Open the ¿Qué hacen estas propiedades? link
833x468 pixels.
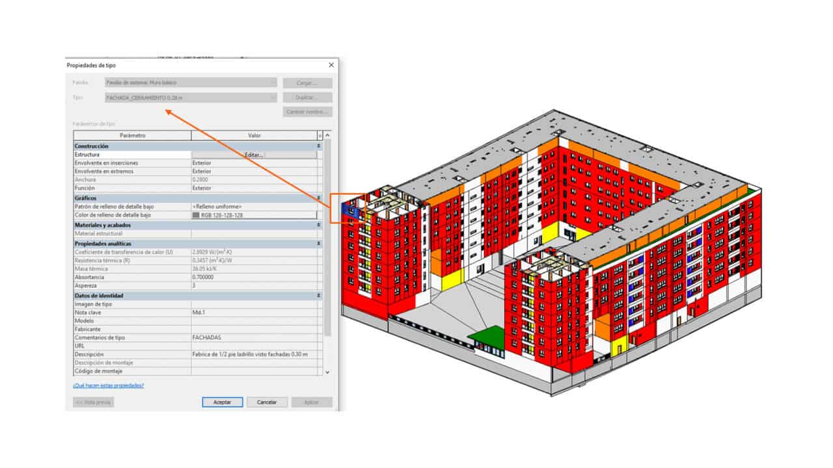click(x=108, y=385)
